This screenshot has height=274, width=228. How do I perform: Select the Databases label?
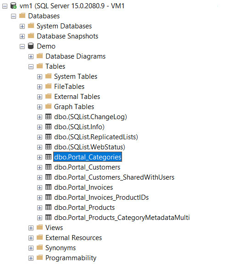[44, 16]
